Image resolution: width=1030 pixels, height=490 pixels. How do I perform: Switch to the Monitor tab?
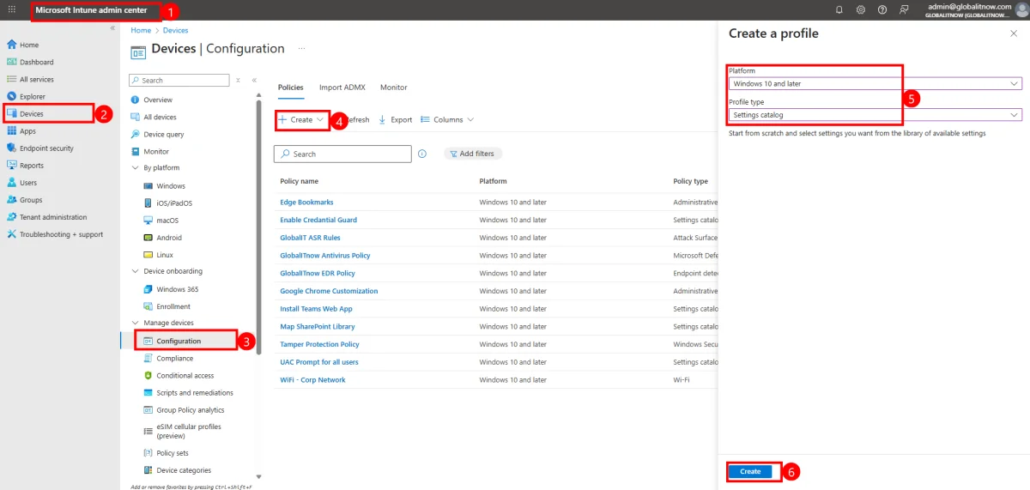coord(394,88)
